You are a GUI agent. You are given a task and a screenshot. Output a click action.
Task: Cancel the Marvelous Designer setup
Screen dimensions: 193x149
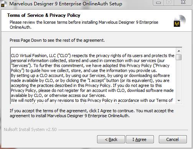coord(173,139)
